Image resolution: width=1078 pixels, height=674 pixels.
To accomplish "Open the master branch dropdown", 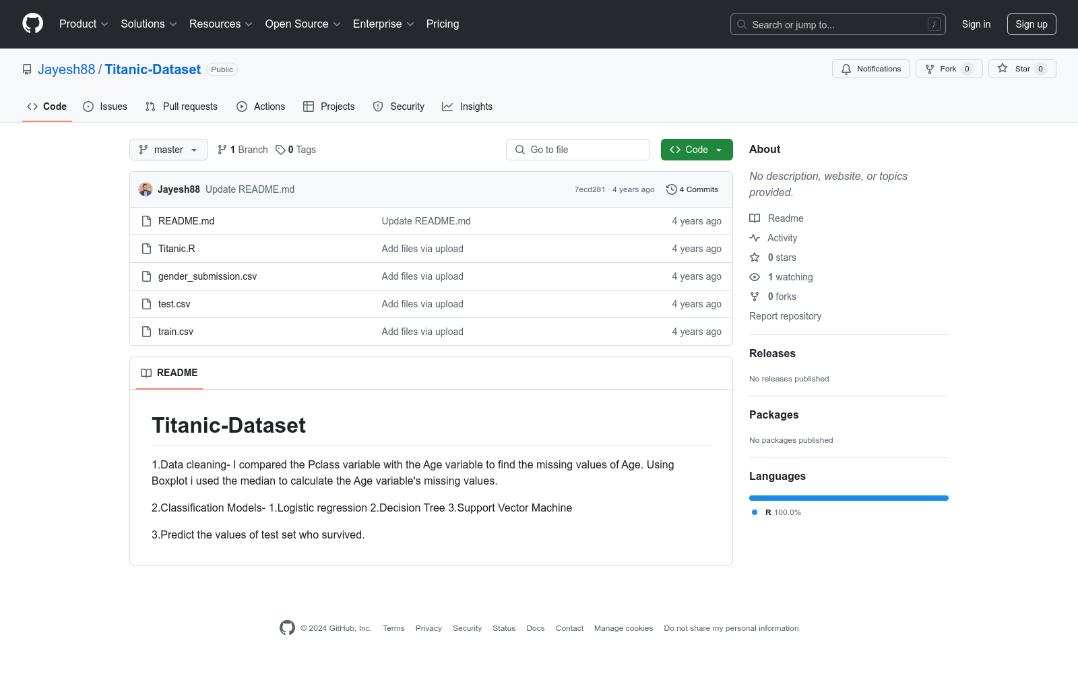I will coord(168,150).
